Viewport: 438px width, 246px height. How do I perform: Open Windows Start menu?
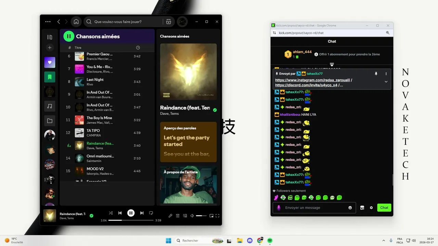pos(168,241)
